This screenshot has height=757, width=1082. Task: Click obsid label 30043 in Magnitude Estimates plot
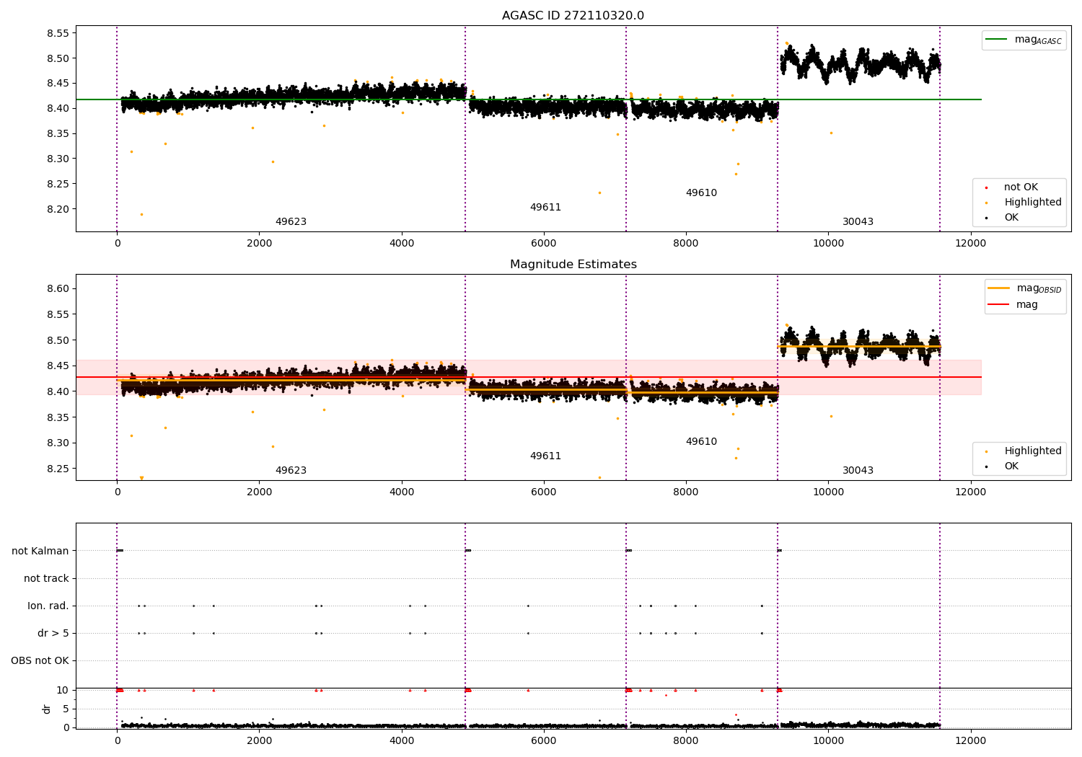[858, 471]
